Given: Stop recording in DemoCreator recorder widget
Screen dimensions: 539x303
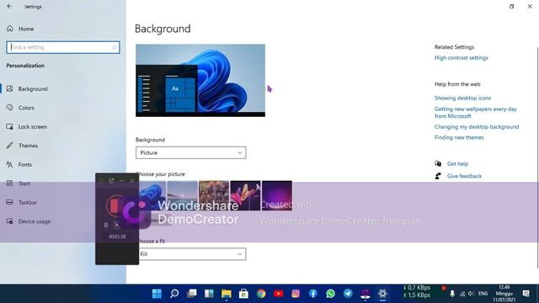Looking at the screenshot, I should click(x=115, y=205).
